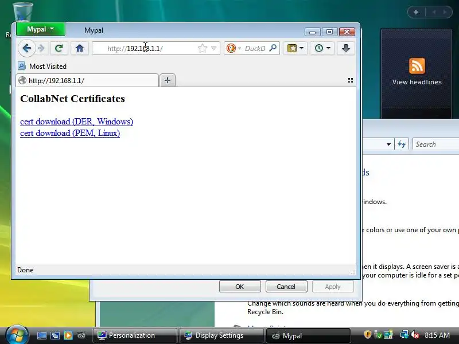Switch to Display Settings taskbar button
459x344 pixels.
pos(221,335)
